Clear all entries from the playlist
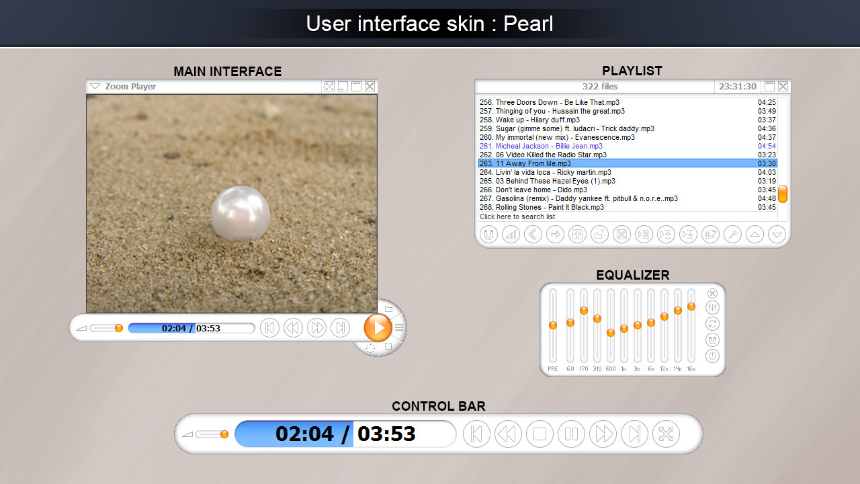Viewport: 860px width, 484px height. tap(621, 234)
